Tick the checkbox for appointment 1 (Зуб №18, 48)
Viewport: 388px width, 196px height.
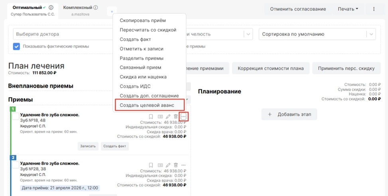tap(15, 116)
